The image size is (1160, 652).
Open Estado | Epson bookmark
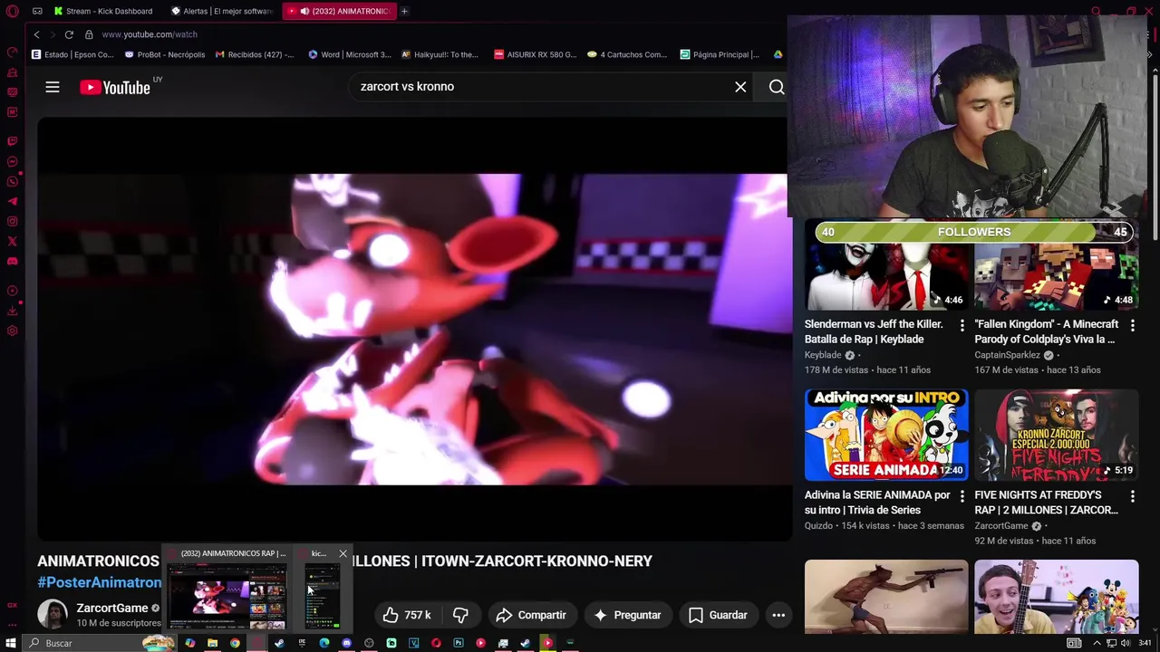coord(72,54)
